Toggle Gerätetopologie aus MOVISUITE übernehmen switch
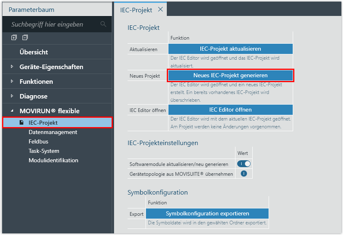Screen dimensions: 343x235 tap(244, 174)
